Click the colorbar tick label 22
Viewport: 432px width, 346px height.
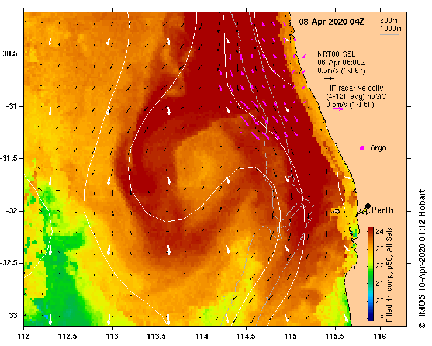coord(379,265)
